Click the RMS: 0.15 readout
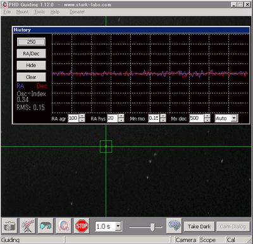Screen dimensions: 253x244 point(31,108)
